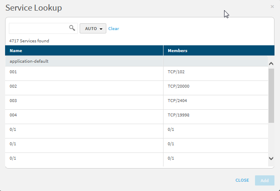Click in the service search field
The image size is (280, 191).
[x=39, y=28]
